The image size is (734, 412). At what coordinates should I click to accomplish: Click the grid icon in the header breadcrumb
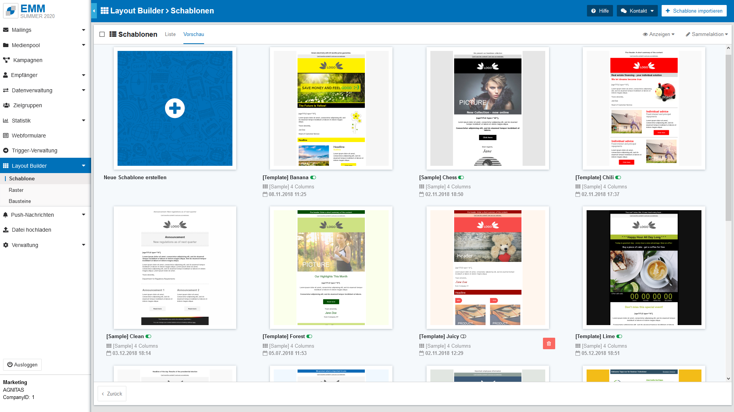click(x=105, y=11)
